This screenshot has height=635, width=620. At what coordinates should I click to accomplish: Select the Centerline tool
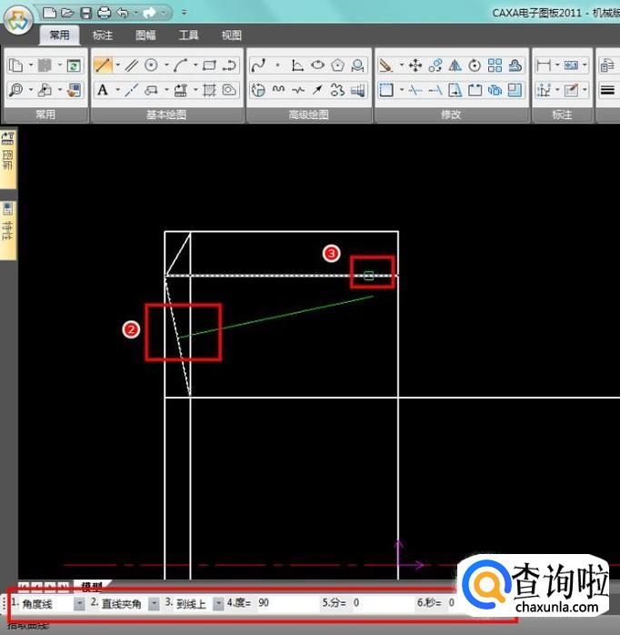point(132,90)
